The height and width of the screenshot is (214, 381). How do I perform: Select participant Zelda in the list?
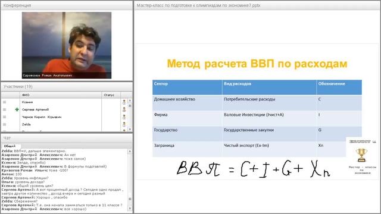26,124
